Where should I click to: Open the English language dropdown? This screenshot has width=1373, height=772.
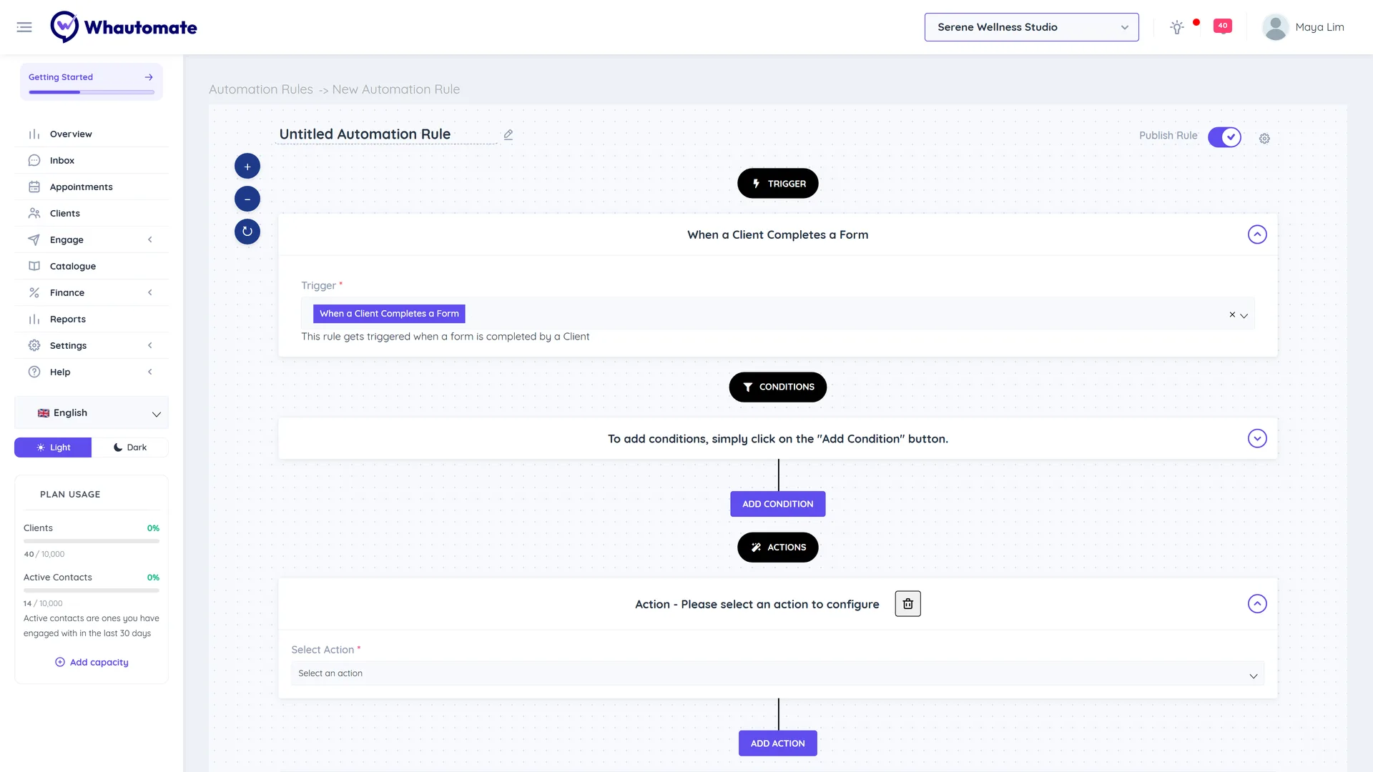[92, 413]
